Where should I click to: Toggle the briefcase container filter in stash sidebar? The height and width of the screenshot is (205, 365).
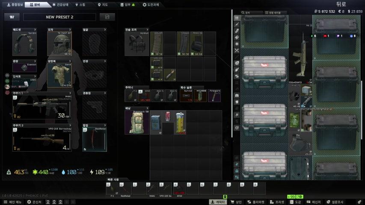237,96
